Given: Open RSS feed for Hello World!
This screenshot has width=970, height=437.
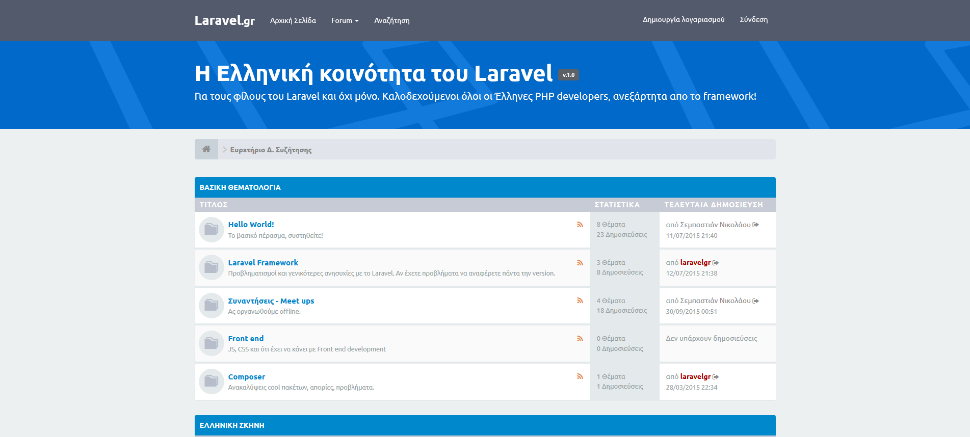Looking at the screenshot, I should click(x=580, y=224).
